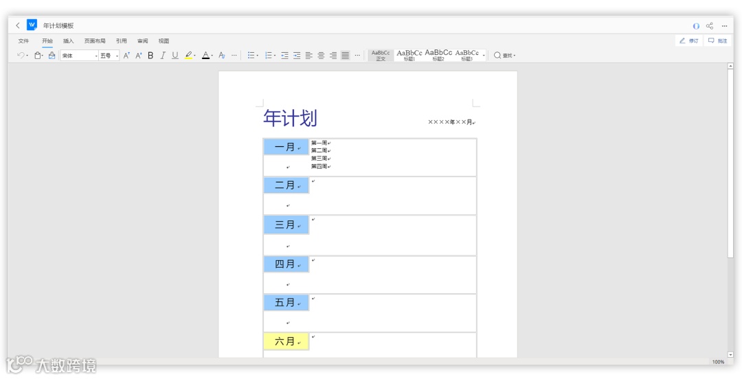The image size is (742, 379).
Task: Click the 100% zoom level indicator
Action: pos(719,362)
